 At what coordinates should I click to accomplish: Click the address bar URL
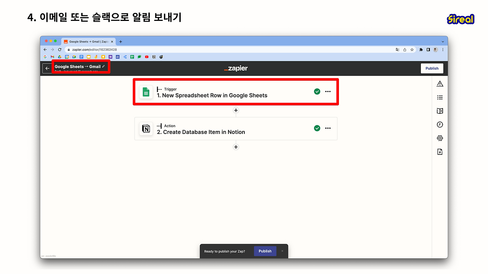click(x=95, y=49)
